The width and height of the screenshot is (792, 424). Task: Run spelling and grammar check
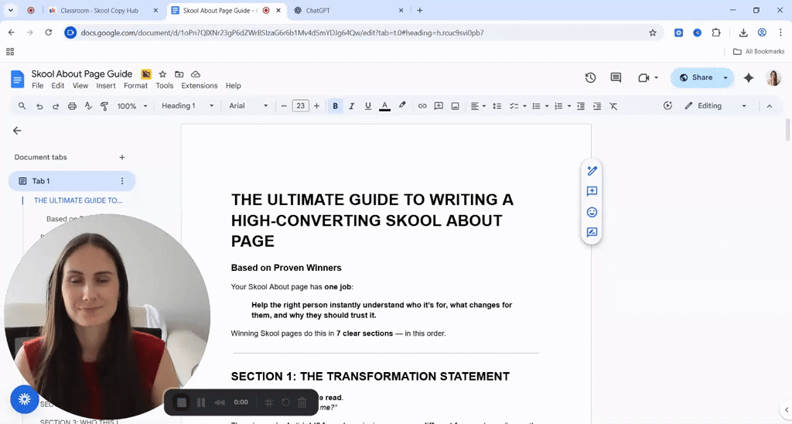pyautogui.click(x=88, y=106)
